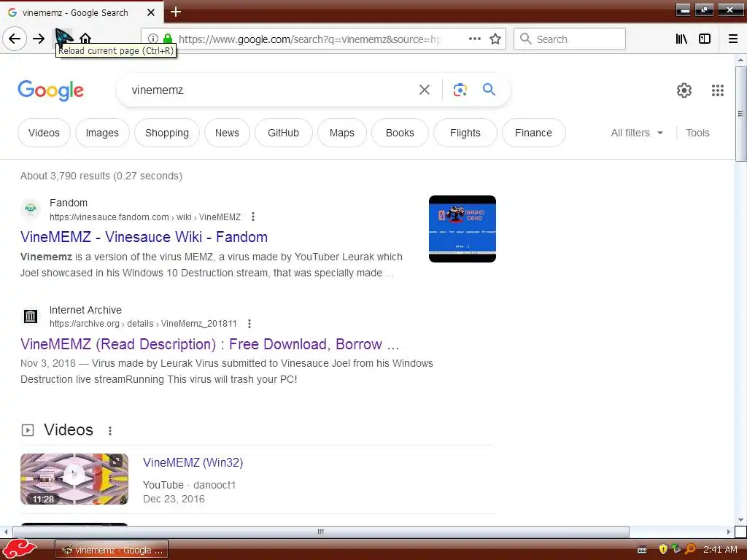The height and width of the screenshot is (560, 747).
Task: Open the browser home page
Action: 85,38
